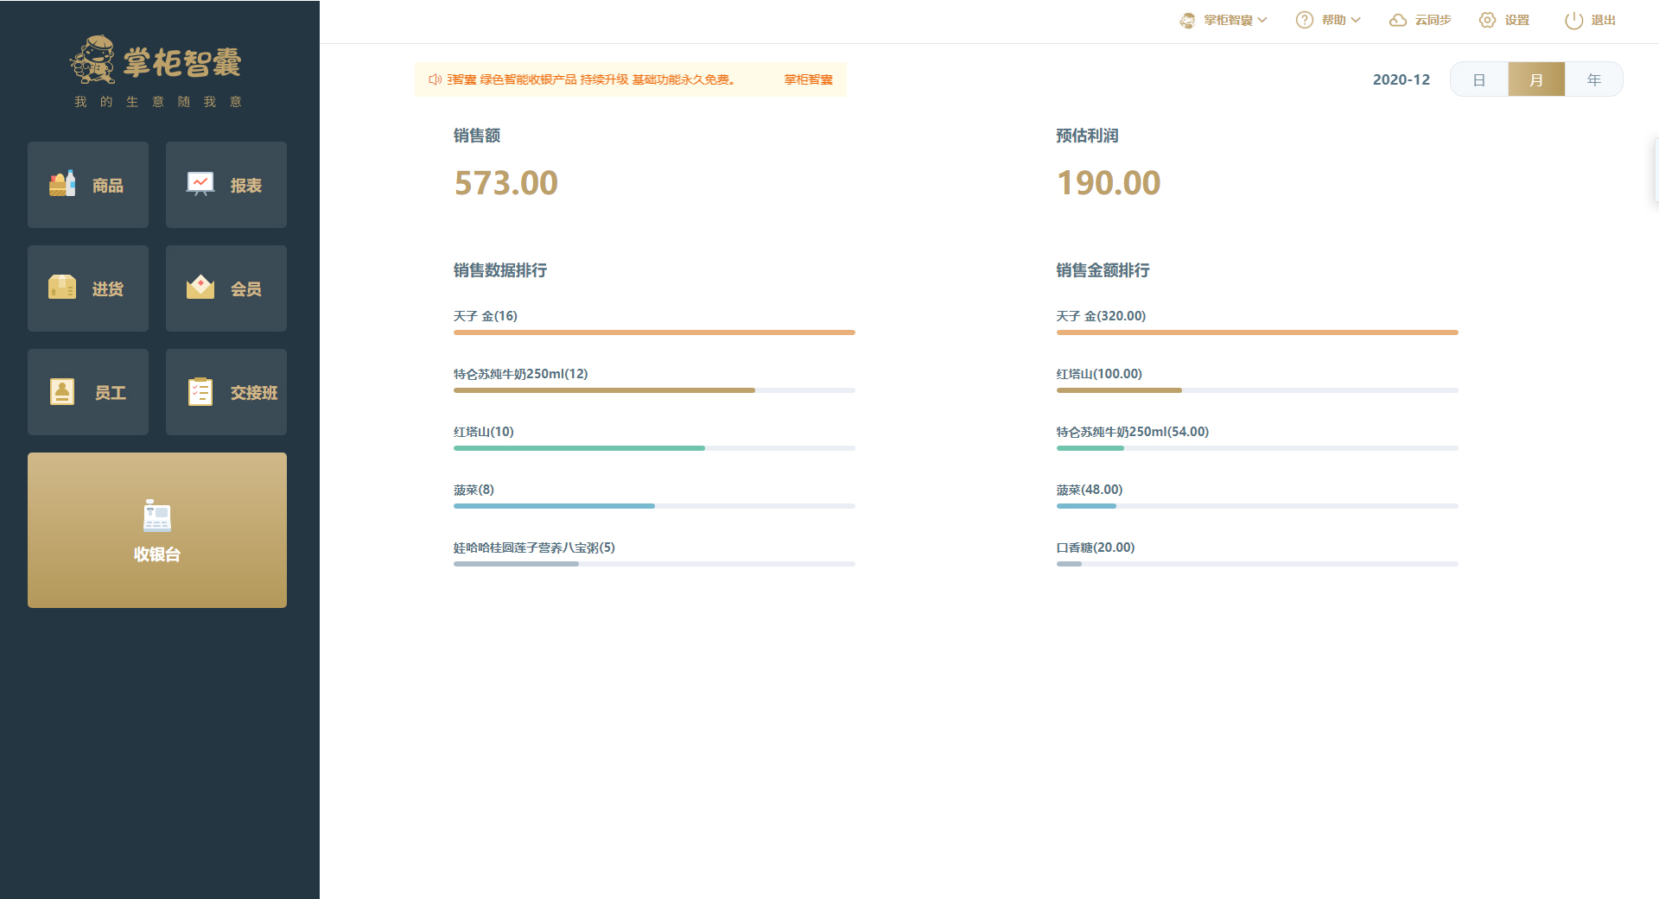Click the 云同步 cloud sync icon
1659x899 pixels.
click(x=1420, y=19)
